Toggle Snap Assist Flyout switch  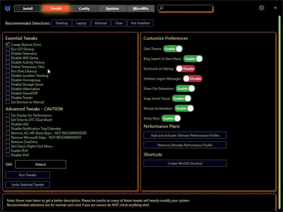[x=182, y=99]
